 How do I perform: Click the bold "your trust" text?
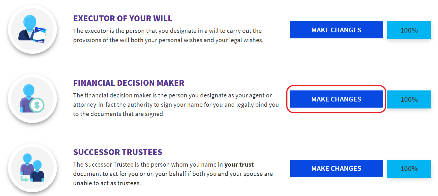(239, 165)
